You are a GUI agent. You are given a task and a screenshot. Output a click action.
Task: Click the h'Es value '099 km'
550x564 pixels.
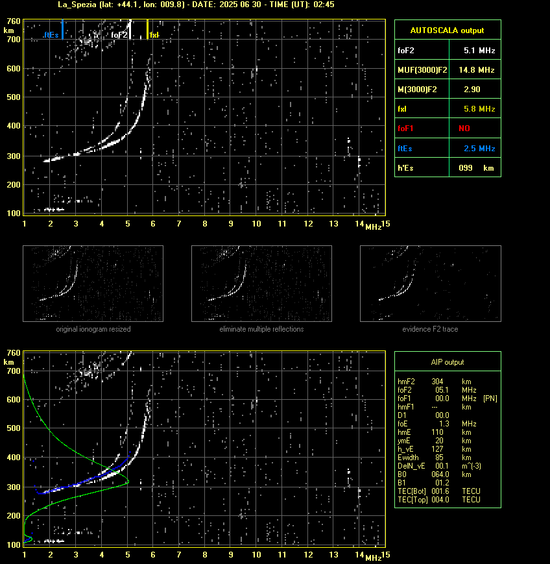pos(476,168)
